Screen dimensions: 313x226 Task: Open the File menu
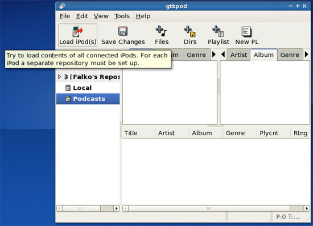pyautogui.click(x=65, y=16)
